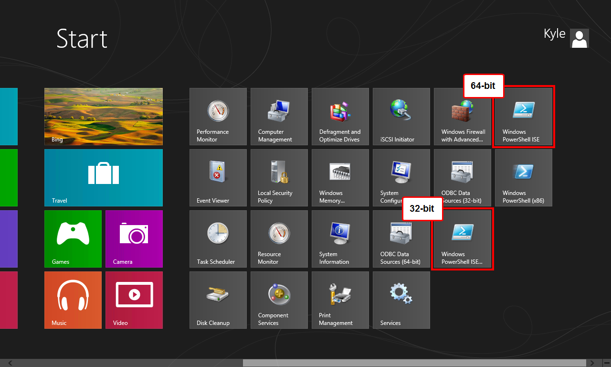Launch Windows PowerShell (x86) tile
Viewport: 611px width, 367px height.
tap(524, 178)
